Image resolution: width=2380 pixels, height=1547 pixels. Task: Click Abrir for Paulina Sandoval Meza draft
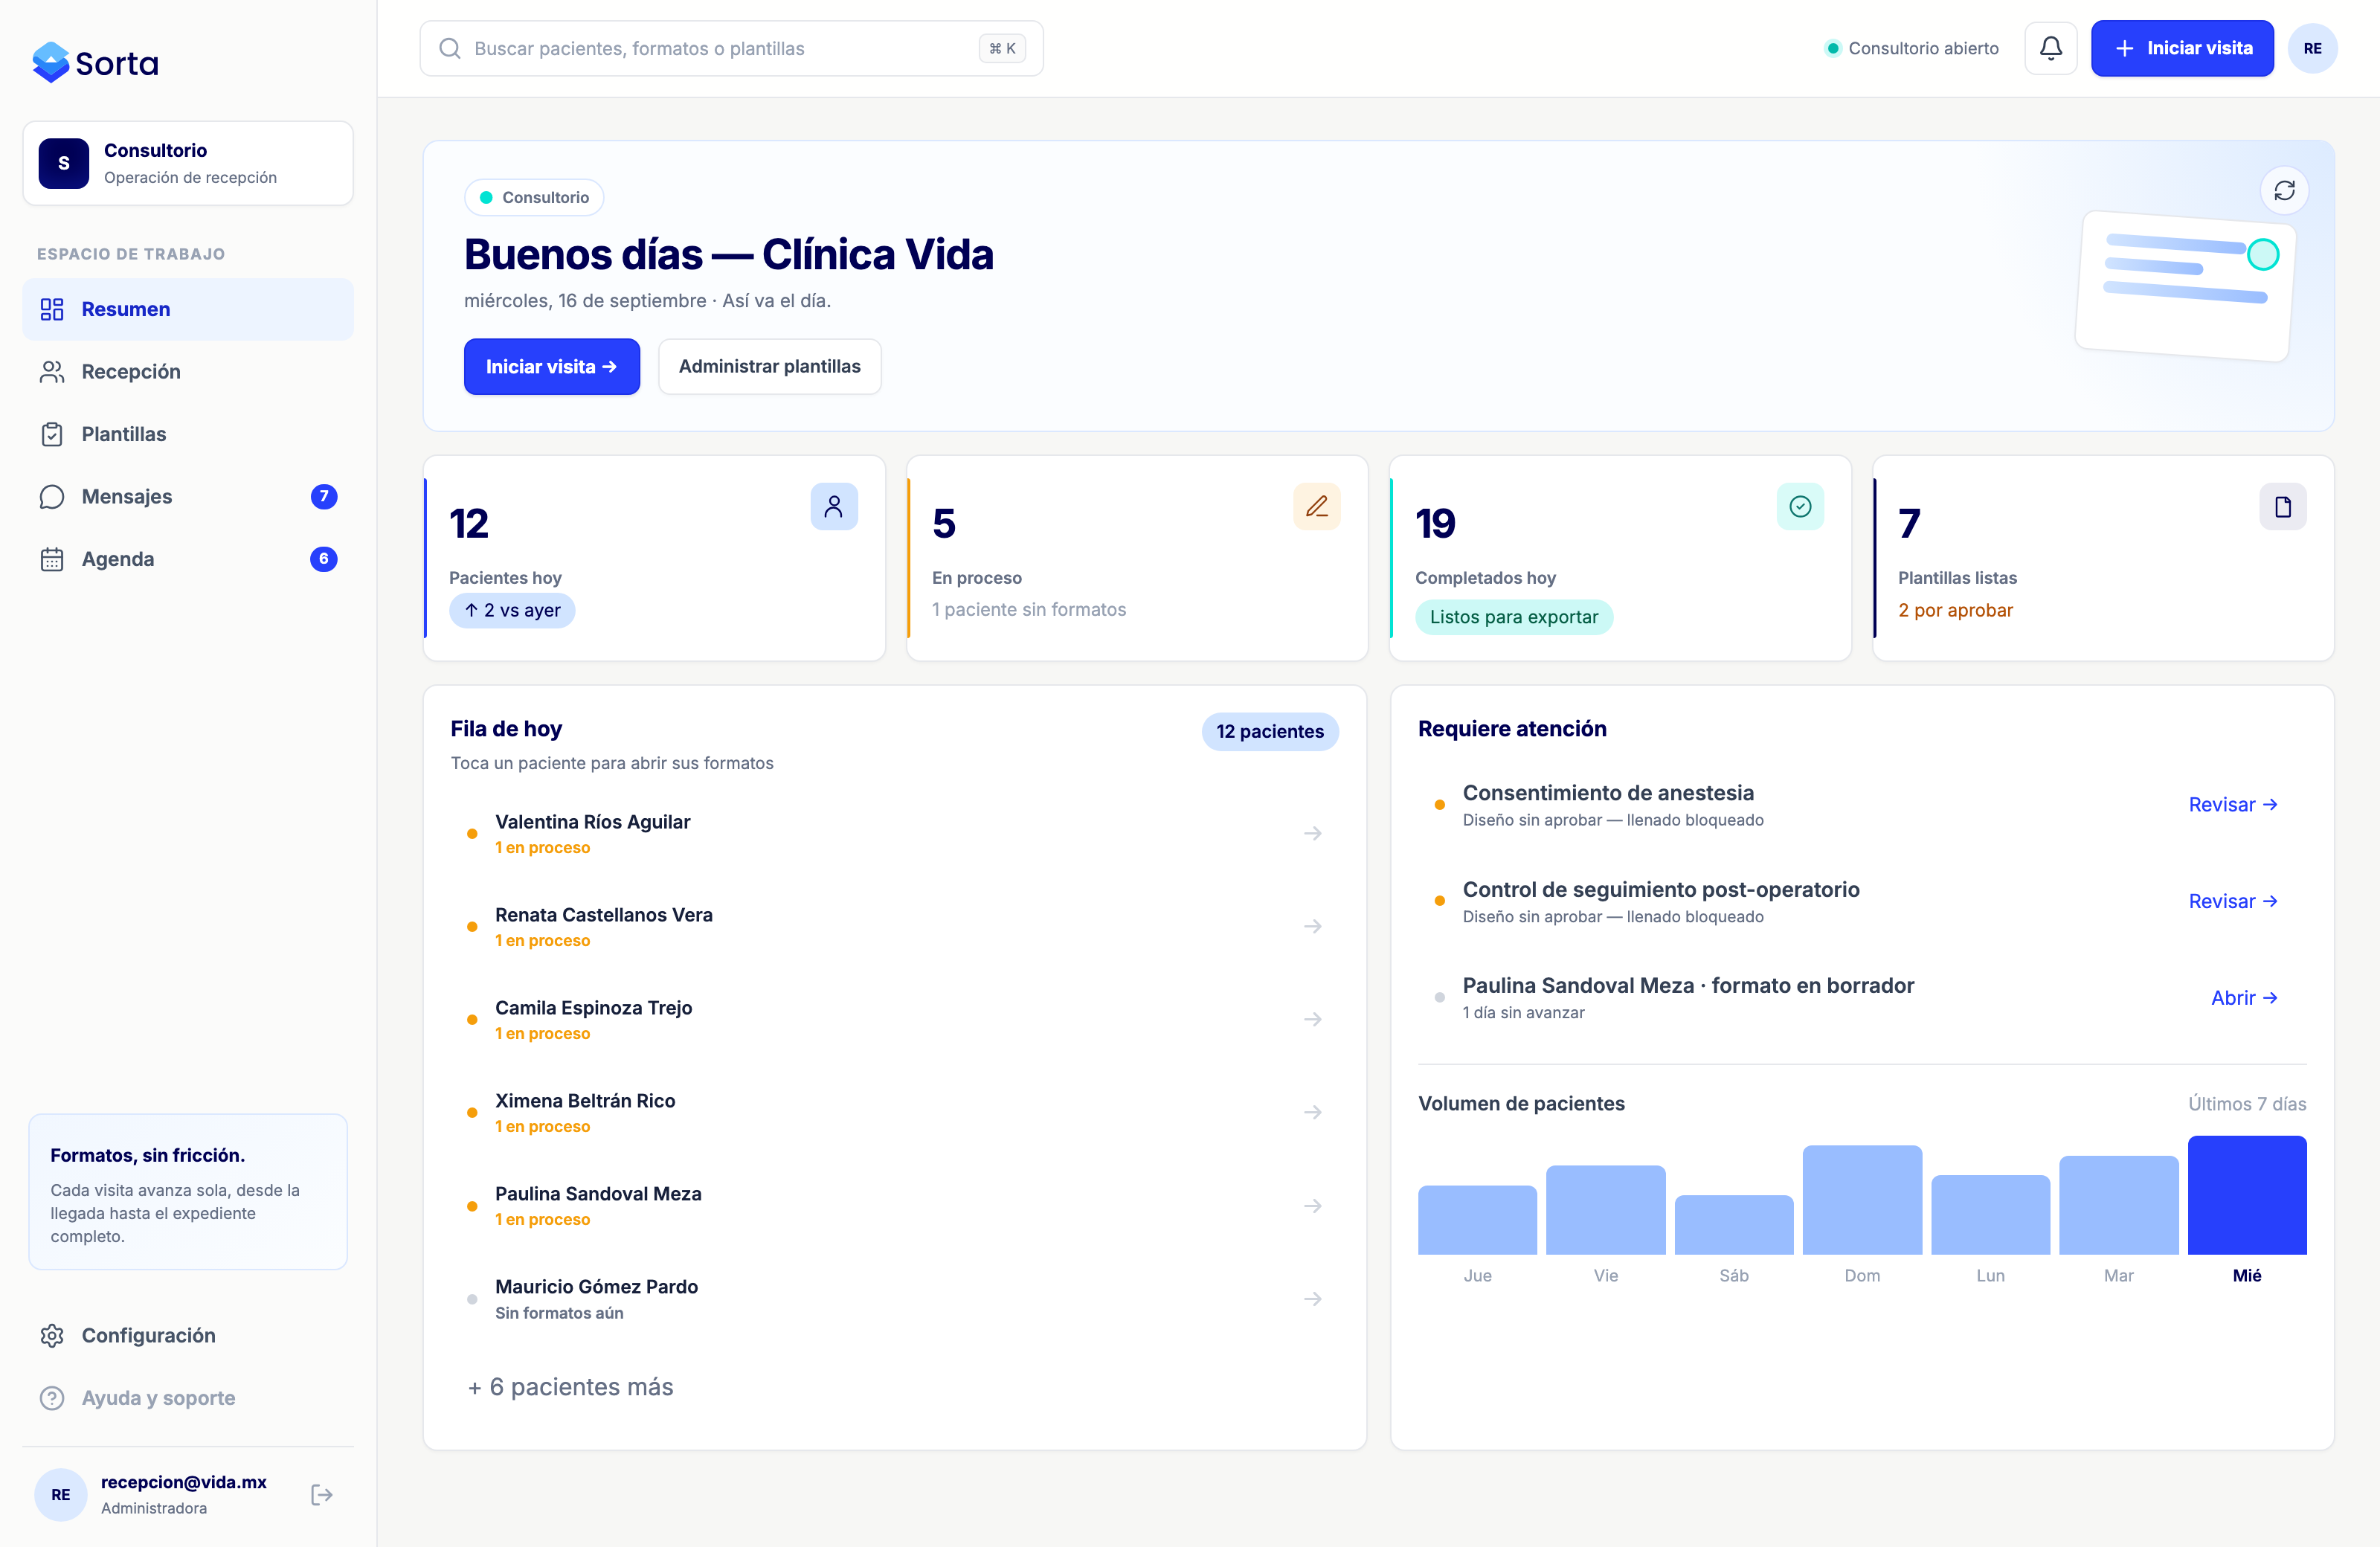click(2243, 998)
